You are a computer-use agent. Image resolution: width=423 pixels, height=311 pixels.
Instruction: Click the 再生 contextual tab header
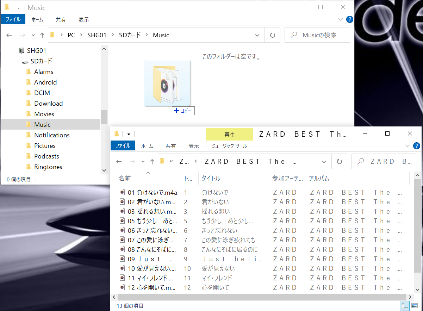coord(230,135)
